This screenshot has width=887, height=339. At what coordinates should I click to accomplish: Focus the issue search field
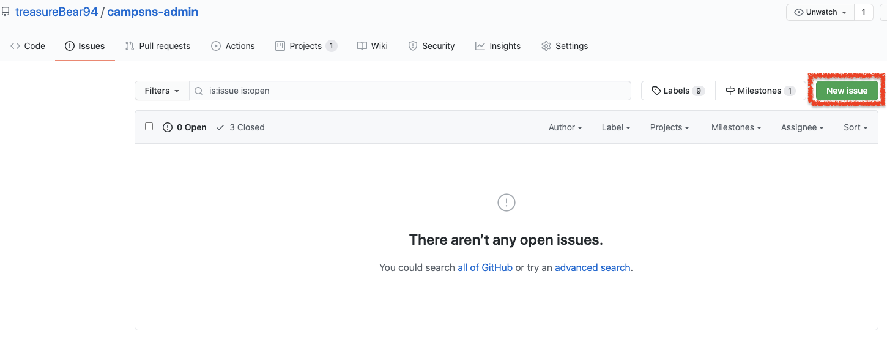coord(410,91)
